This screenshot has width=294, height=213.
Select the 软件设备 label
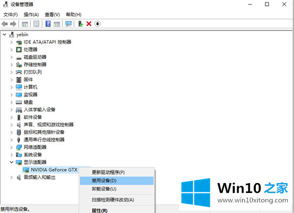click(x=33, y=118)
